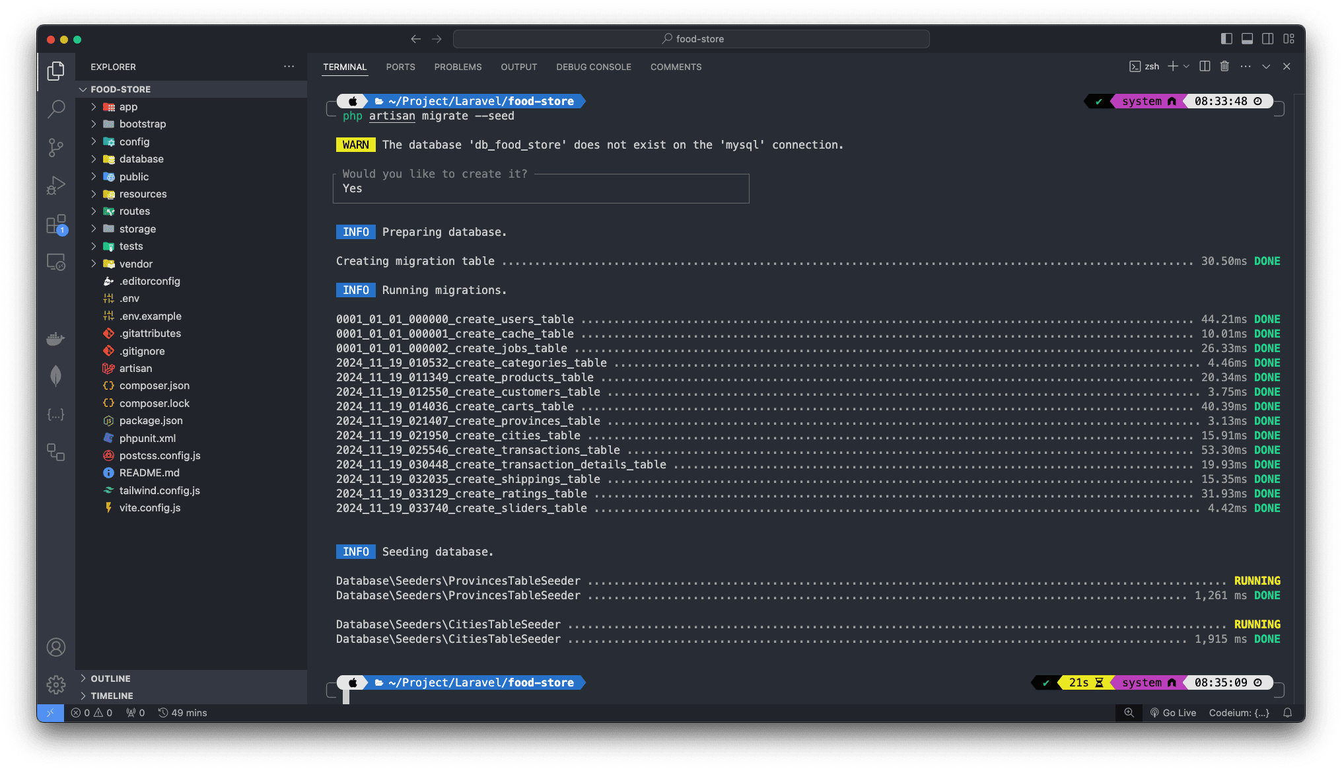Kill terminal with the trash icon
The width and height of the screenshot is (1342, 771).
[1224, 66]
